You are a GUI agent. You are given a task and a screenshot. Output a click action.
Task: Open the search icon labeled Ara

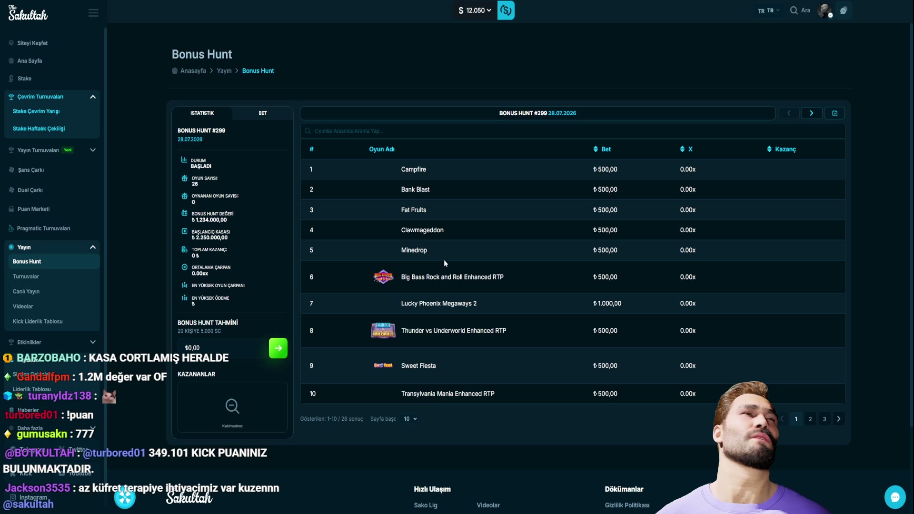point(800,10)
